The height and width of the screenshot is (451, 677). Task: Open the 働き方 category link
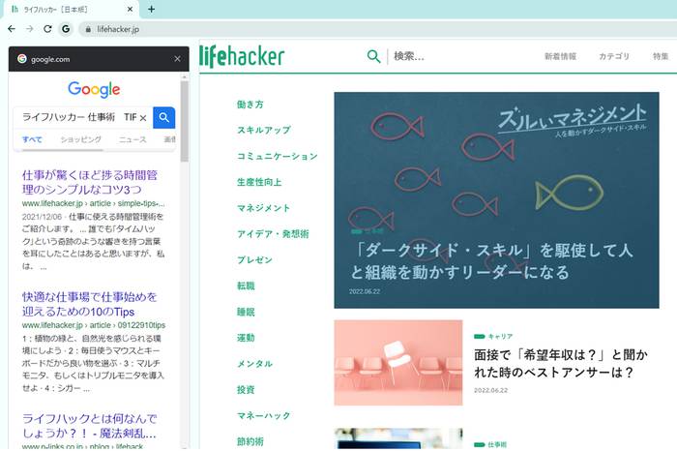[x=250, y=105]
